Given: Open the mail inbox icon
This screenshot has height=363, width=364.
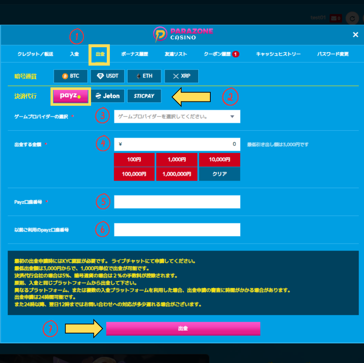Looking at the screenshot, I should pyautogui.click(x=336, y=18).
